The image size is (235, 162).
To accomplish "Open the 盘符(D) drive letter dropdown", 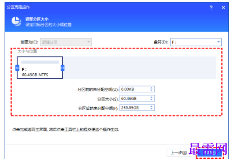I will (196, 42).
